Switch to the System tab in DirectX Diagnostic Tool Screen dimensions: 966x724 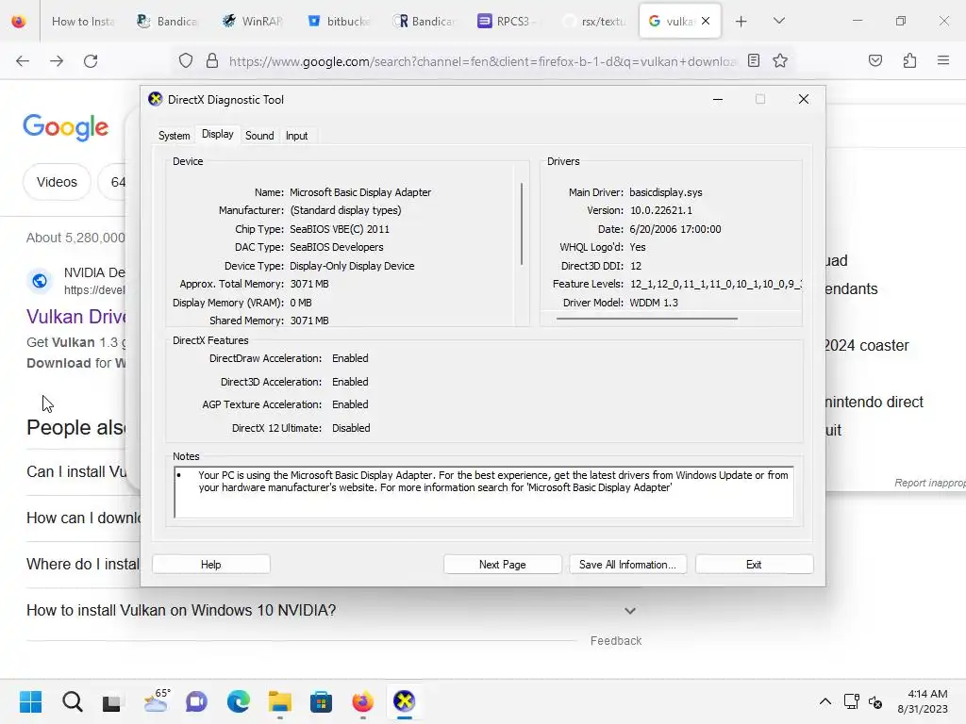pos(174,136)
